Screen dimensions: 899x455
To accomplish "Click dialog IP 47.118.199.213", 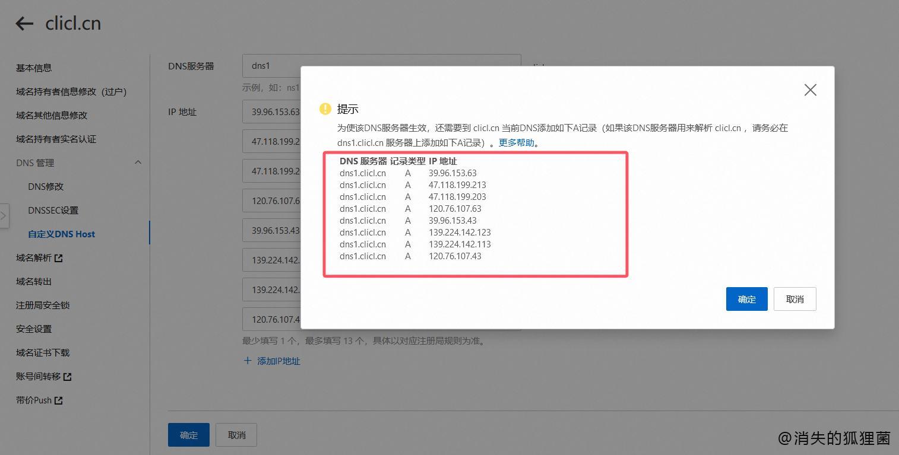I will (457, 185).
